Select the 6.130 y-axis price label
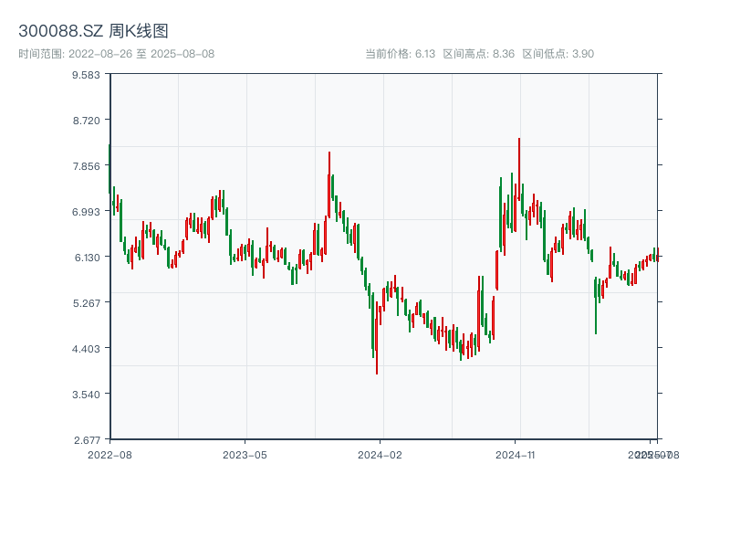 coord(86,258)
